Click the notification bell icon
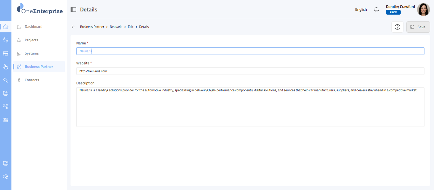 [376, 10]
